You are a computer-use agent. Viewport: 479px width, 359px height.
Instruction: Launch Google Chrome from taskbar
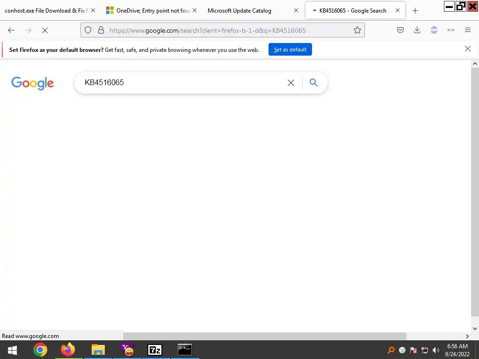coord(40,350)
